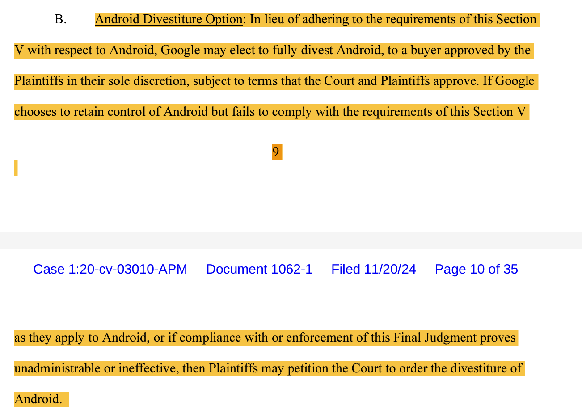Viewport: 582px width, 414px height.
Task: Click the line beginning 'as they apply to Android'
Action: tap(266, 337)
